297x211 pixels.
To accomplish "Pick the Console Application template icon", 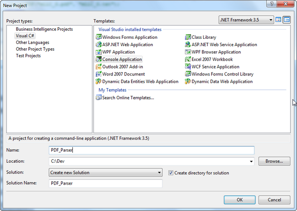I will (98, 59).
